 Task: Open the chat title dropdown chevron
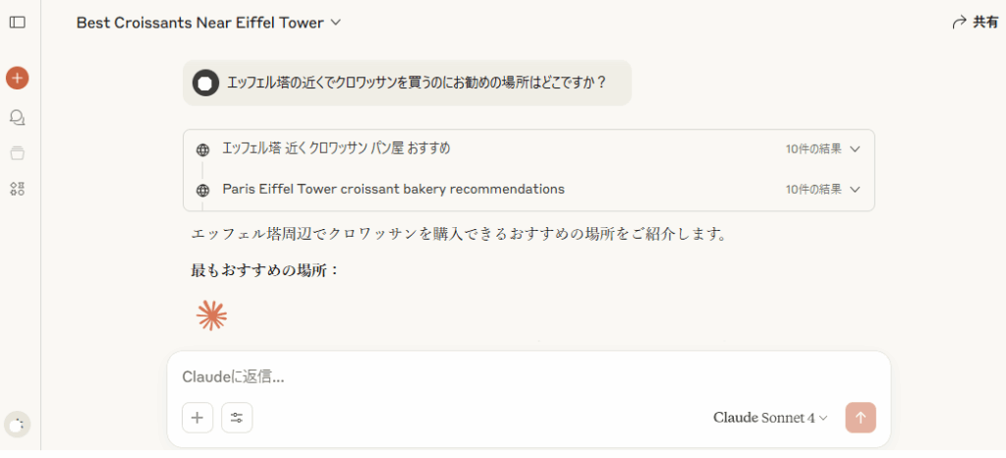coord(336,23)
